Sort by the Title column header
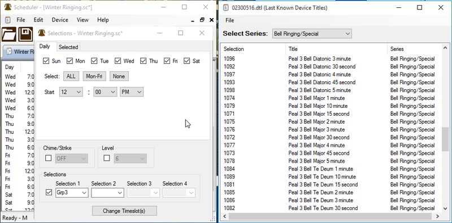452x223 pixels. (336, 49)
